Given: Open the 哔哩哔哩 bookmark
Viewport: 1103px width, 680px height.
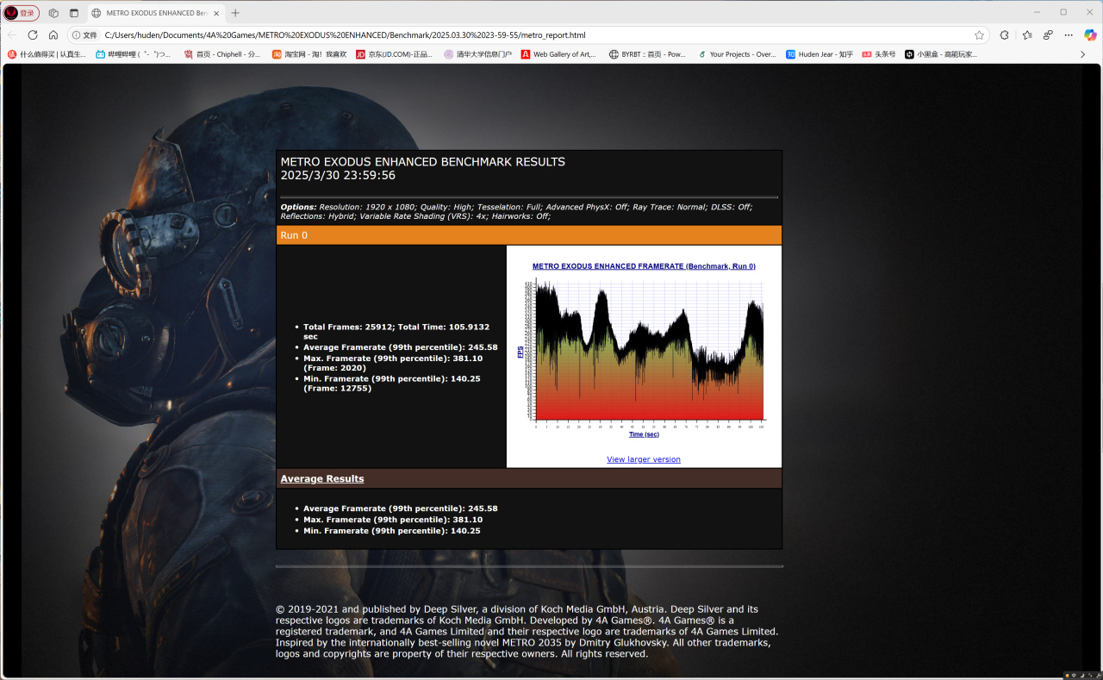Looking at the screenshot, I should coord(133,54).
